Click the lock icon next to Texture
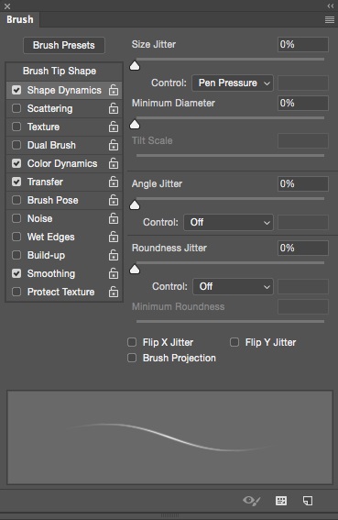Image resolution: width=338 pixels, height=520 pixels. pyautogui.click(x=114, y=127)
